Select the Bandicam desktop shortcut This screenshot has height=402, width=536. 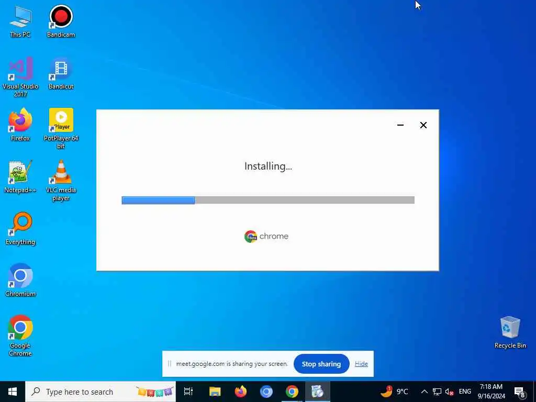[x=61, y=21]
